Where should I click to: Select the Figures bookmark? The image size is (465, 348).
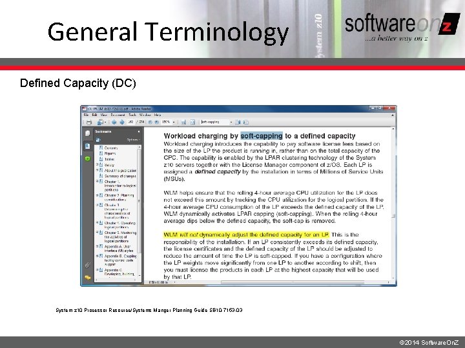[x=110, y=153]
